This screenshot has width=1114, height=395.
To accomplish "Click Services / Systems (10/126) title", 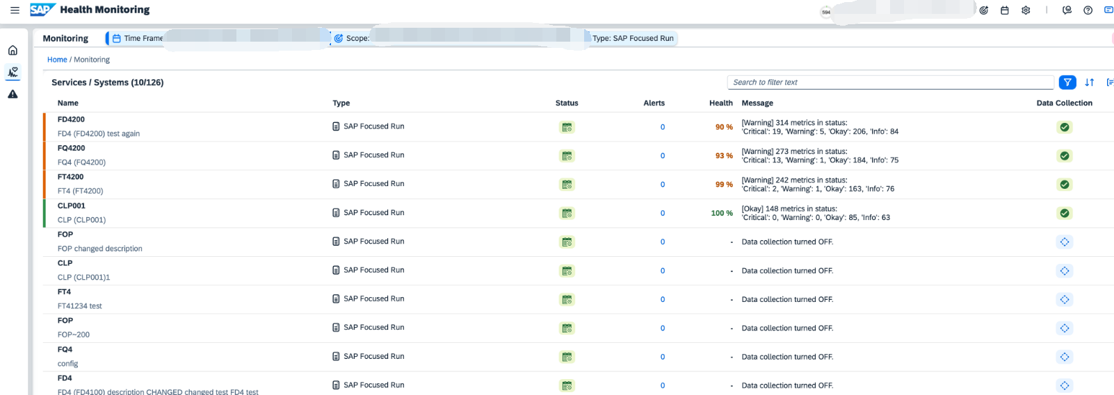I will coord(108,82).
